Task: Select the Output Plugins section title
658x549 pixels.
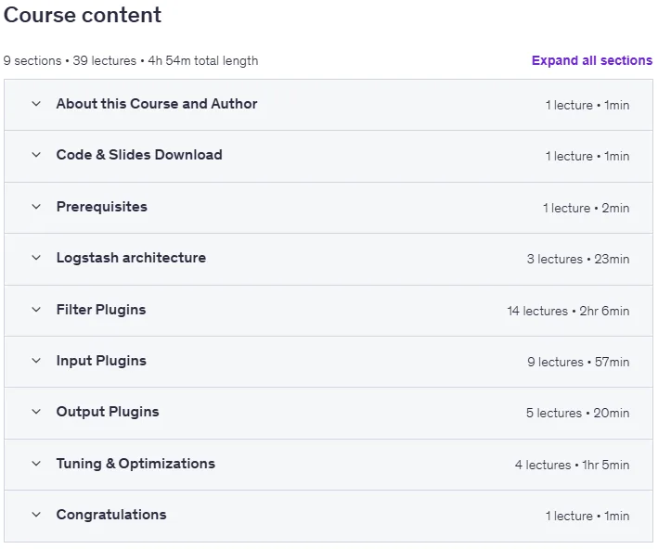Action: pyautogui.click(x=108, y=412)
